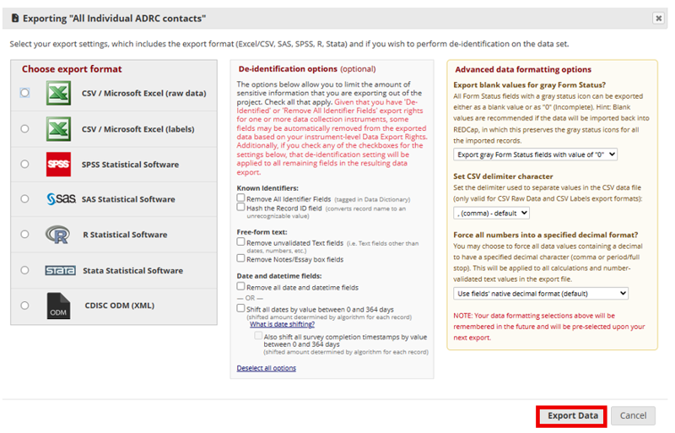675x433 pixels.
Task: Enable Remove unvalidated Text fields
Action: pos(240,241)
